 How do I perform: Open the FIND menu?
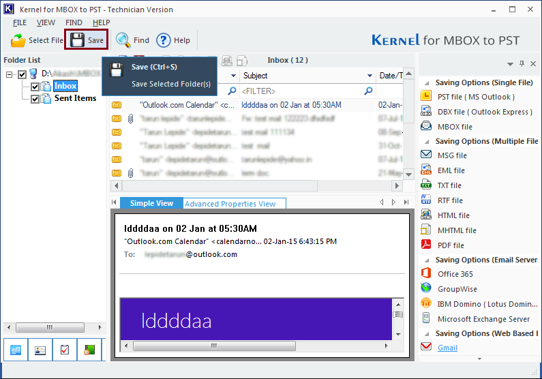coord(74,22)
